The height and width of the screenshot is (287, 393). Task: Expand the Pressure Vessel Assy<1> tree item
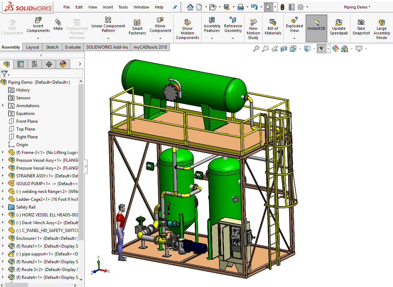[3, 160]
